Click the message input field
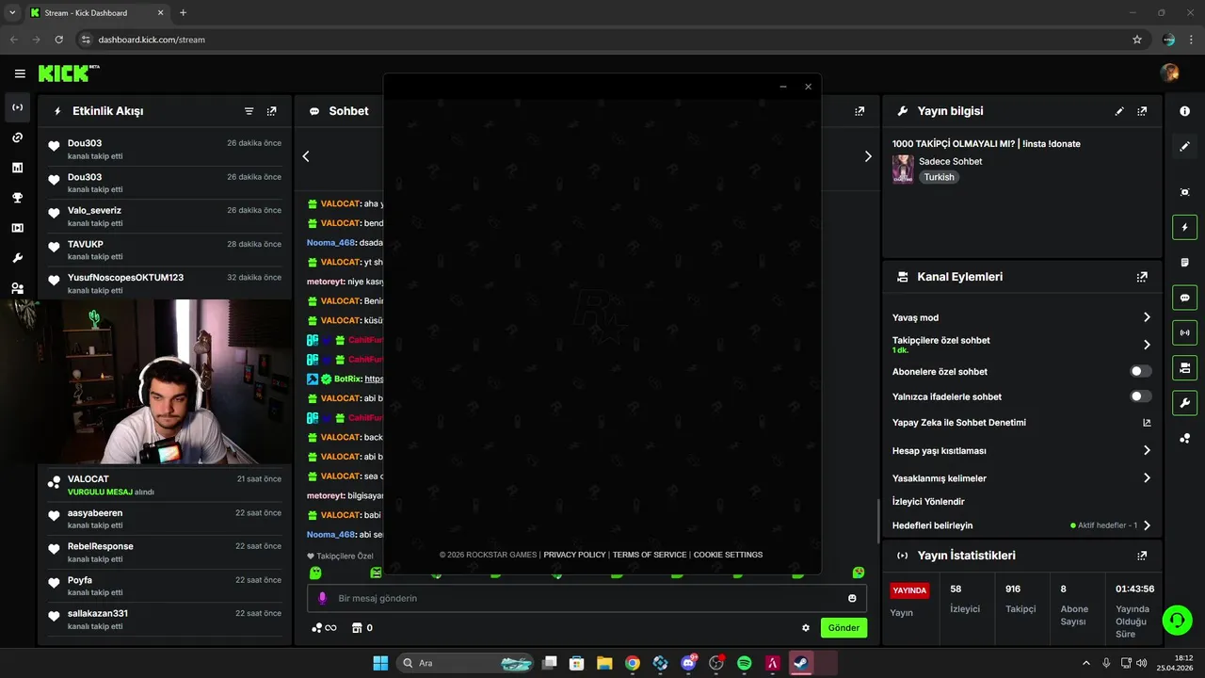1205x678 pixels. coord(586,598)
